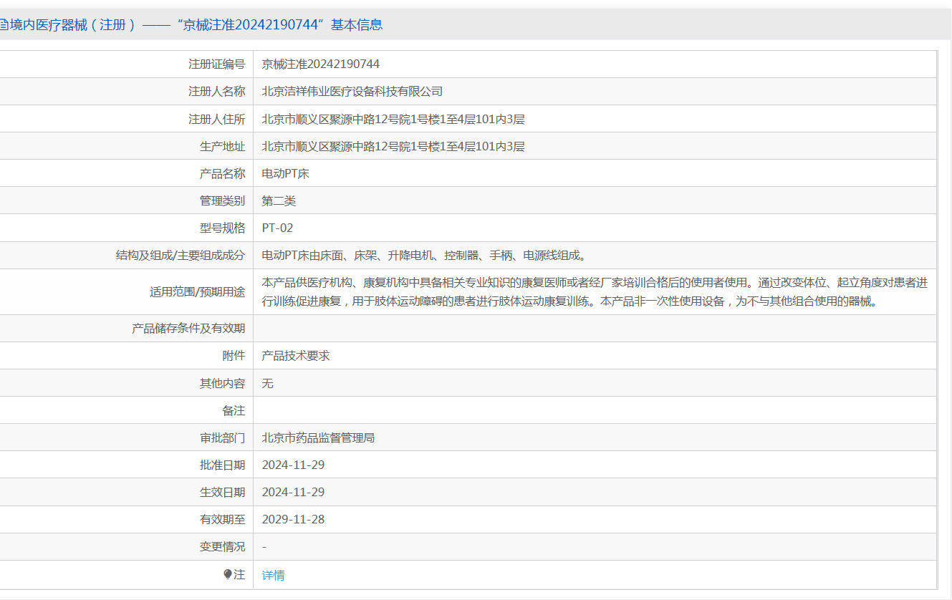This screenshot has width=952, height=600.
Task: Select the 注册人名称 label
Action: pos(216,92)
